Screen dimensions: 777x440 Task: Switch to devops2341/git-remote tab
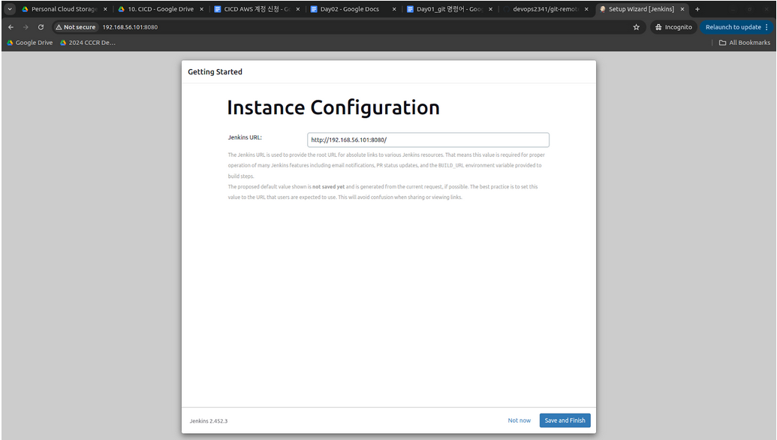click(545, 9)
